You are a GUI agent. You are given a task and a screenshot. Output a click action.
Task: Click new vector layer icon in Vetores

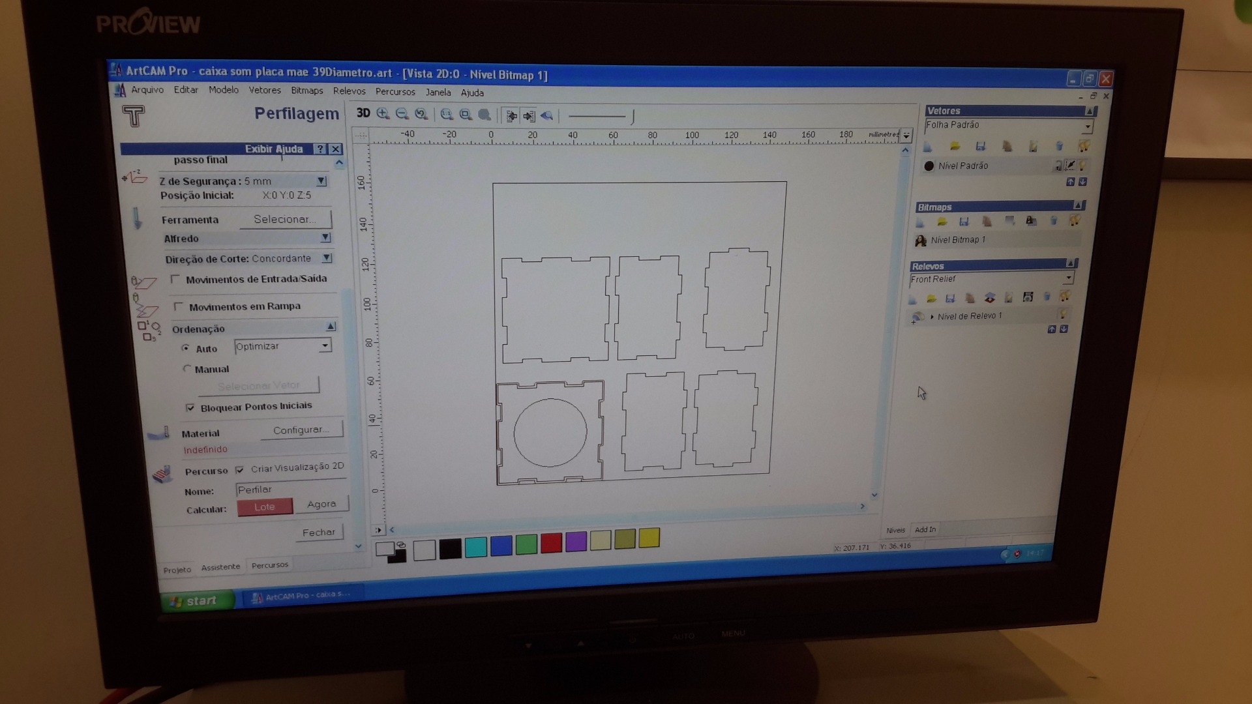pos(927,147)
